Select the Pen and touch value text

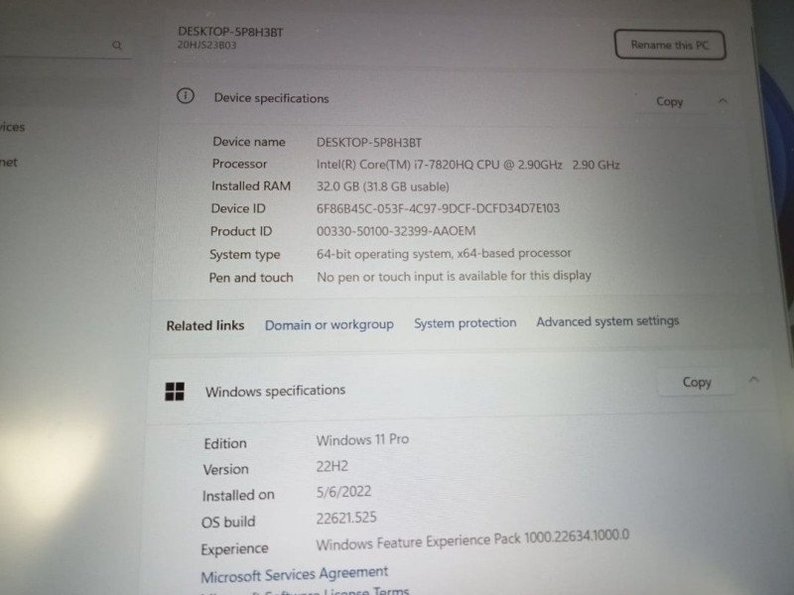point(454,277)
